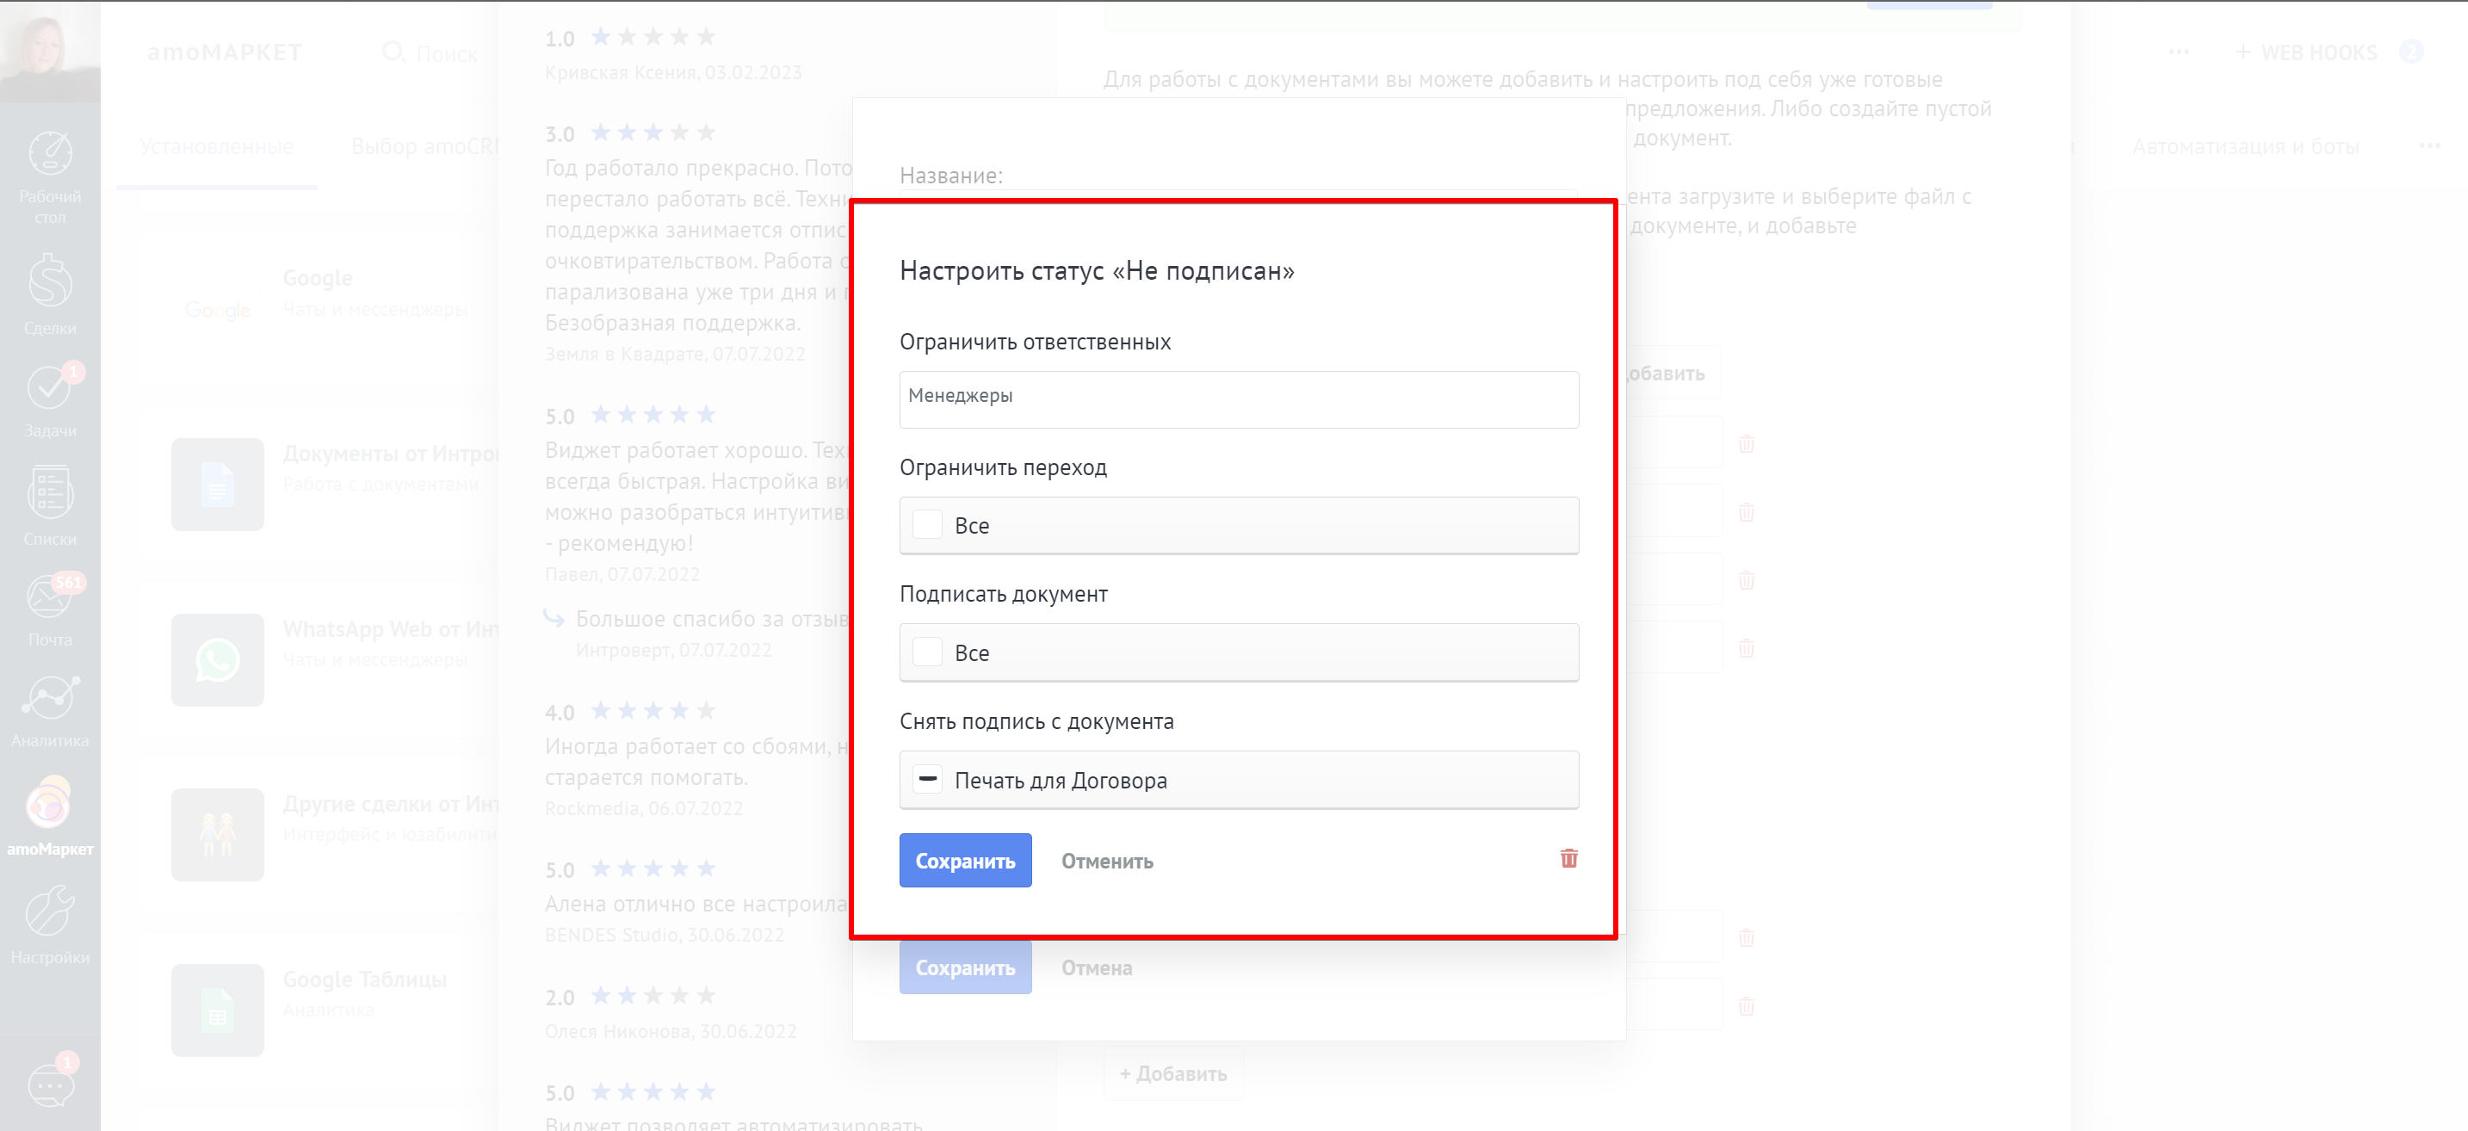Check Все under Подписать документ
This screenshot has width=2468, height=1131.
(927, 652)
